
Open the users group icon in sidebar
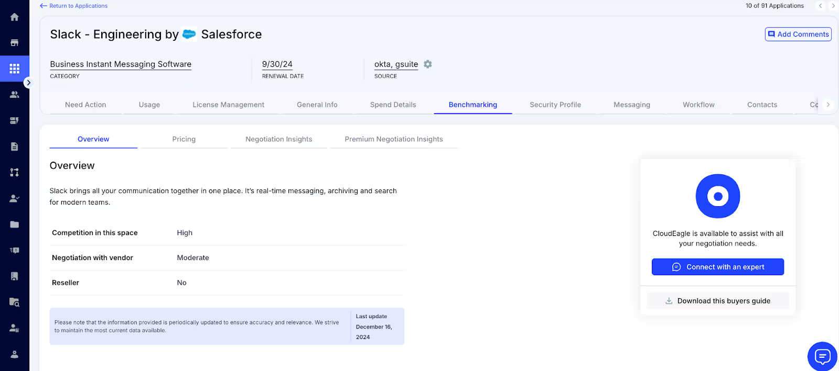(15, 95)
